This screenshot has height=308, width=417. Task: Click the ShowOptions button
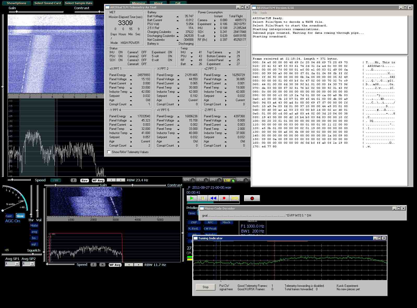click(x=16, y=3)
